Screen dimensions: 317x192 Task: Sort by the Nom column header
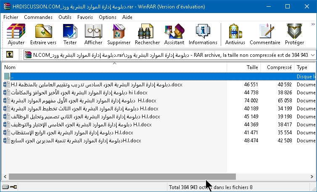(114, 67)
